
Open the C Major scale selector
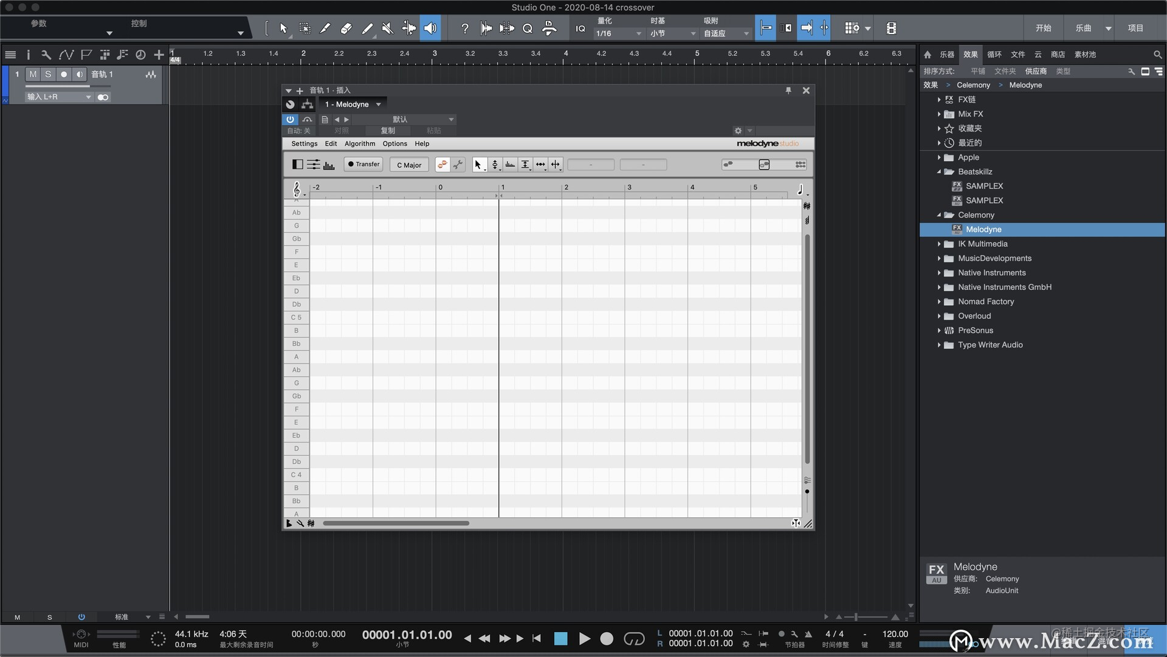(x=408, y=164)
